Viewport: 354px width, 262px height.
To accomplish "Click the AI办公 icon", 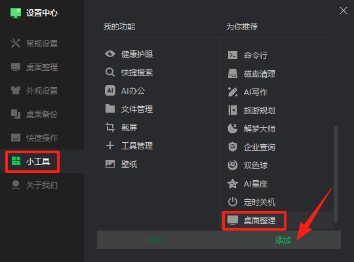I will (x=110, y=91).
